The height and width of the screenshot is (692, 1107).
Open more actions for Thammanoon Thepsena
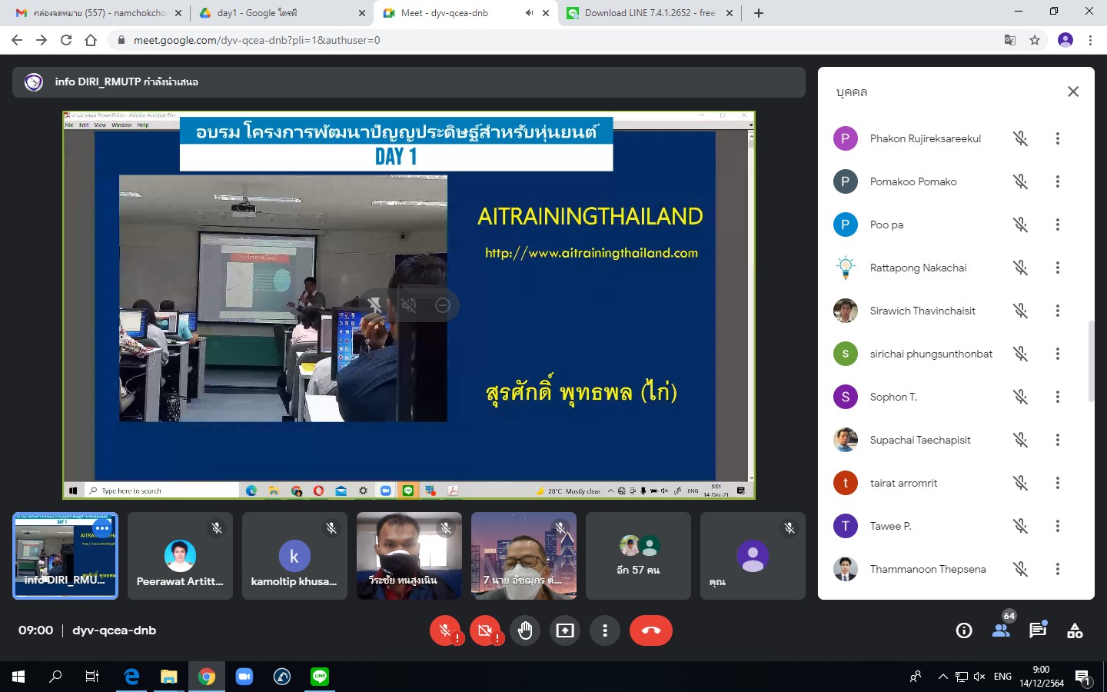[x=1058, y=569]
